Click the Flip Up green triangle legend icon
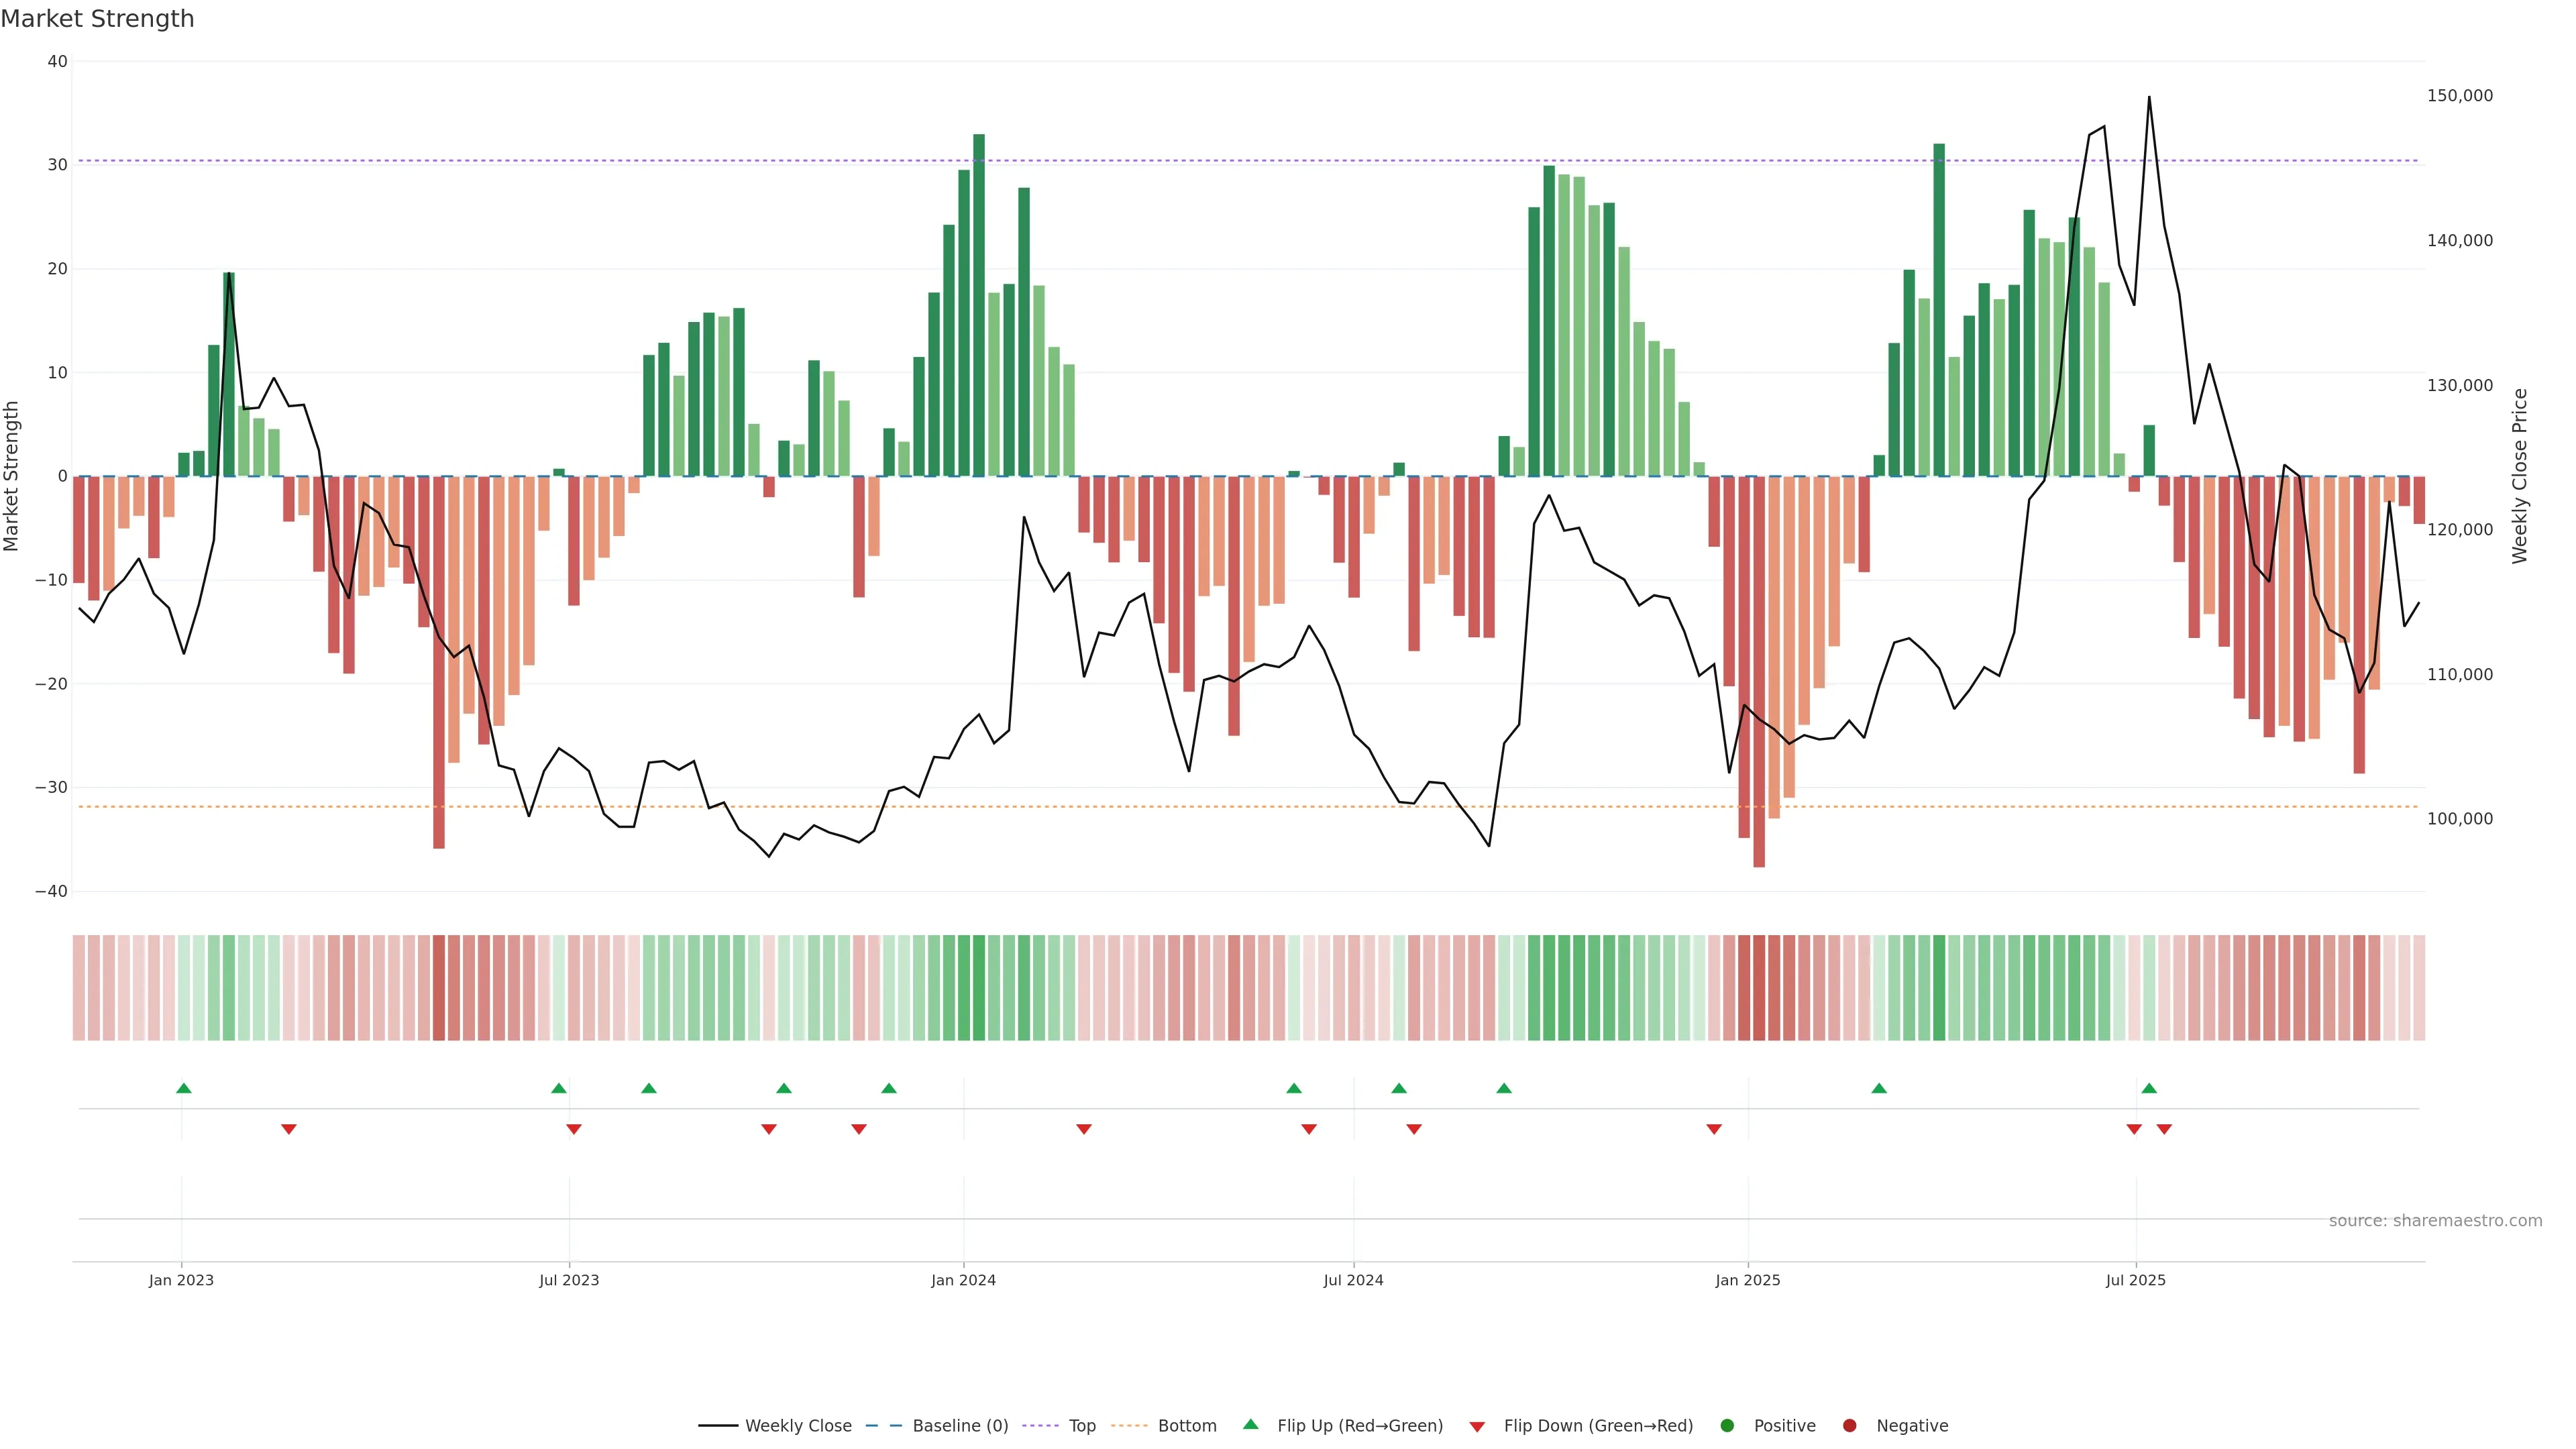This screenshot has width=2576, height=1449. tap(1250, 1425)
